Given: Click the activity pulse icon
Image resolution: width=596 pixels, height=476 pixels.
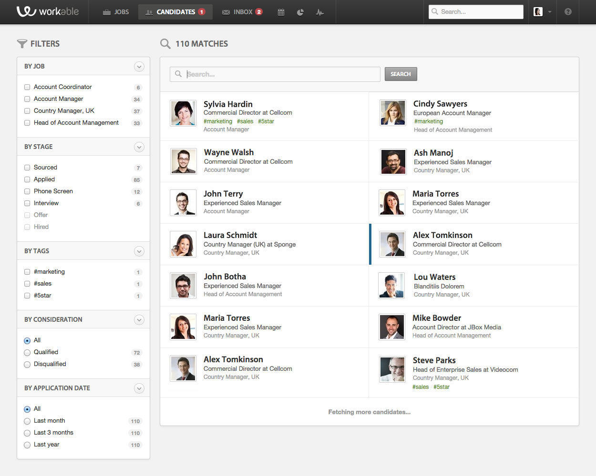Looking at the screenshot, I should tap(320, 12).
